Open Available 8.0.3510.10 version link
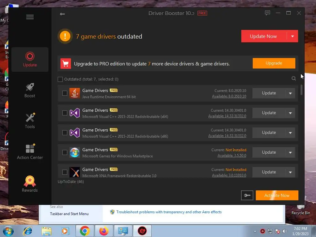 229,96
